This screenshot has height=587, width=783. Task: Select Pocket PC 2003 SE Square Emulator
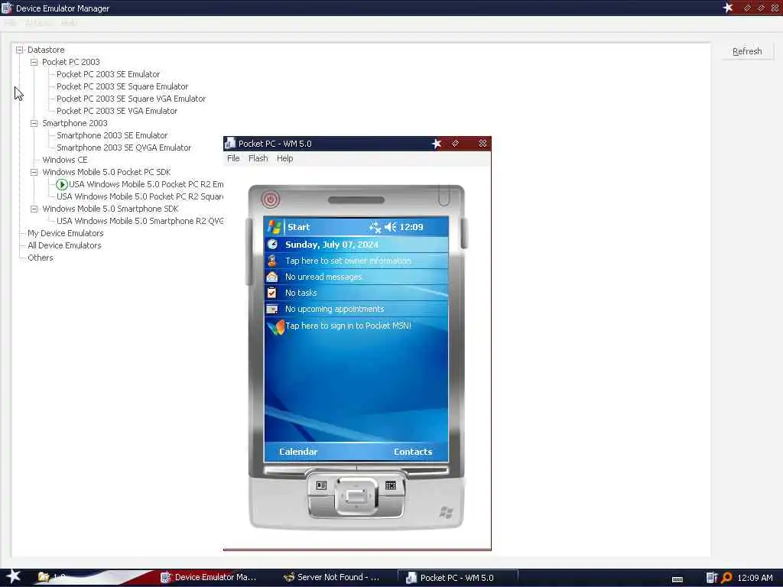[x=122, y=86]
